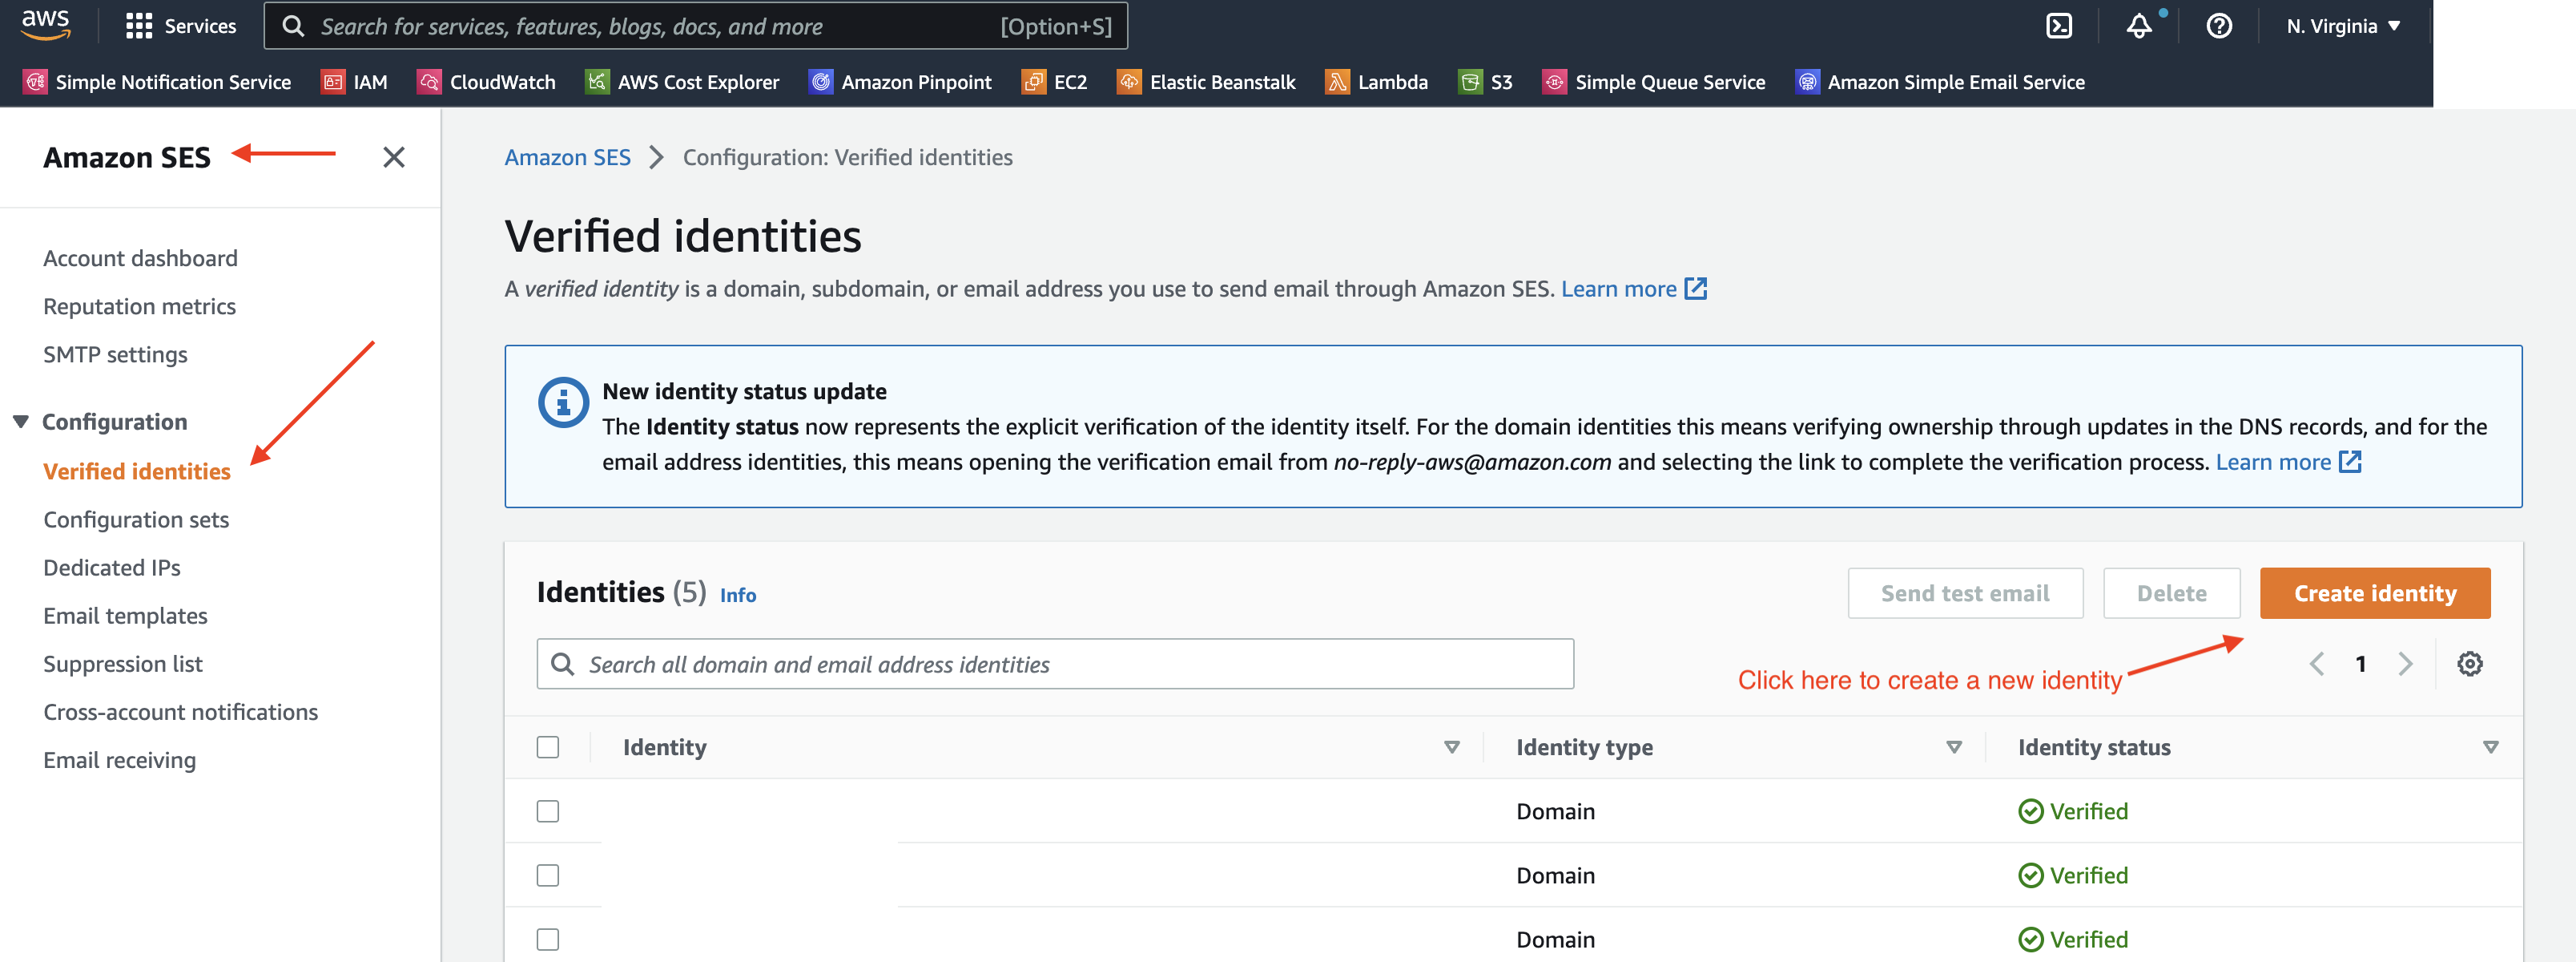Focus the identities search field
Viewport: 2576px width, 962px height.
(x=1055, y=664)
